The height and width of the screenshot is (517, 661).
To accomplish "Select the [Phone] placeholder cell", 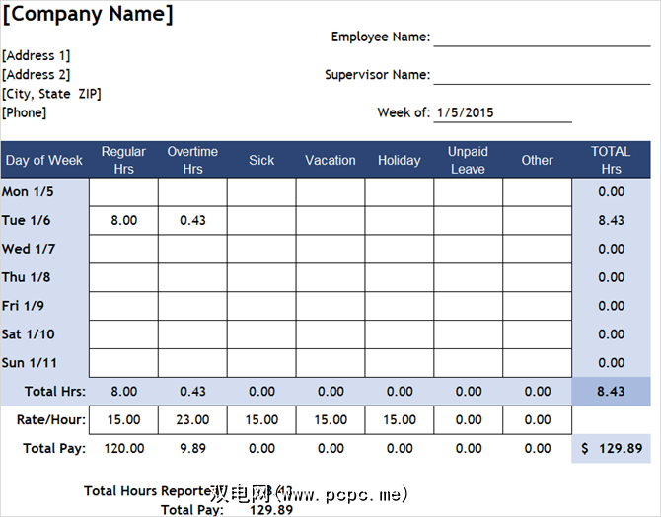I will click(x=25, y=112).
